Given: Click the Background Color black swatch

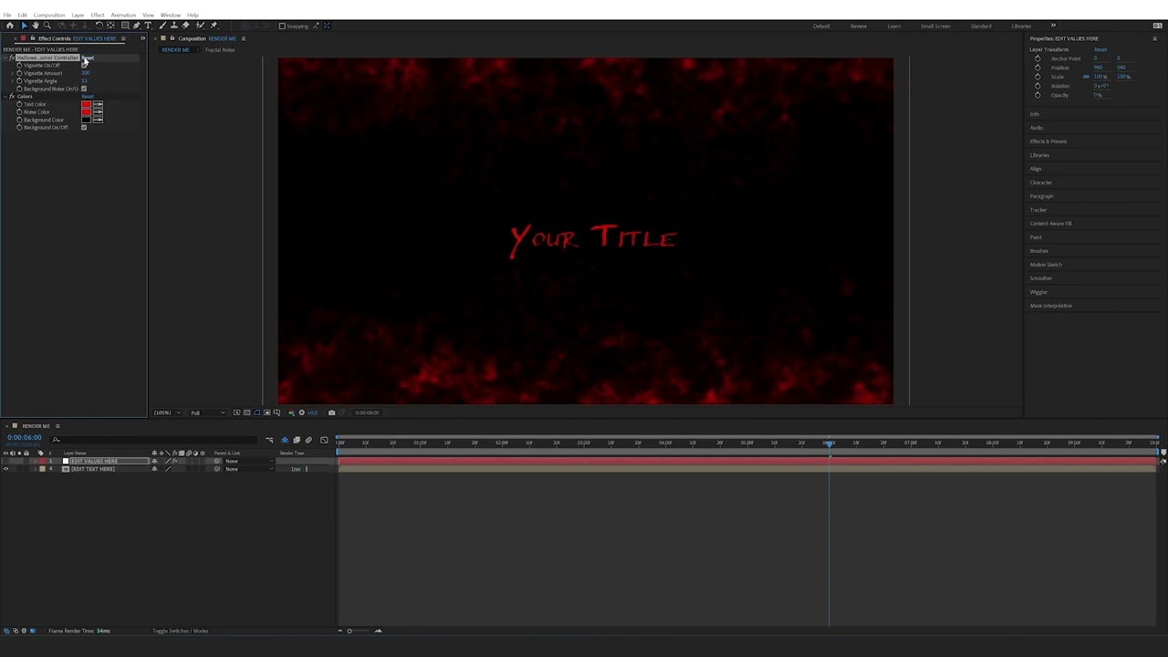Looking at the screenshot, I should point(86,120).
